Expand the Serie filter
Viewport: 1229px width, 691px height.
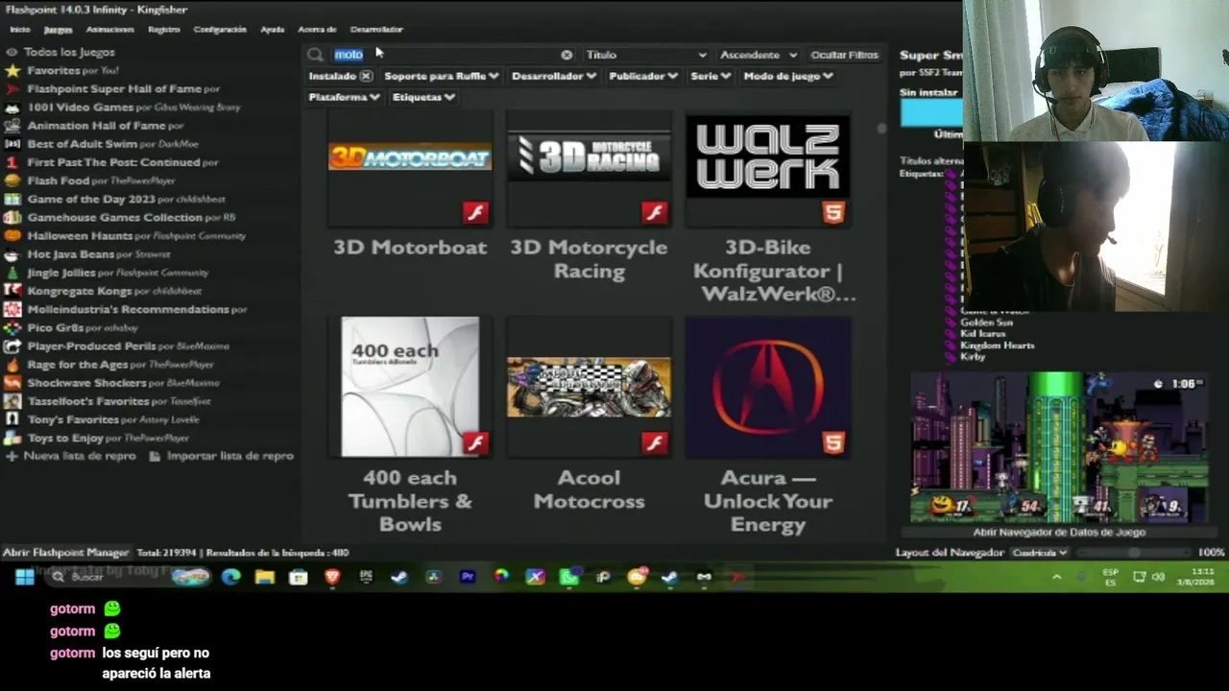click(711, 76)
